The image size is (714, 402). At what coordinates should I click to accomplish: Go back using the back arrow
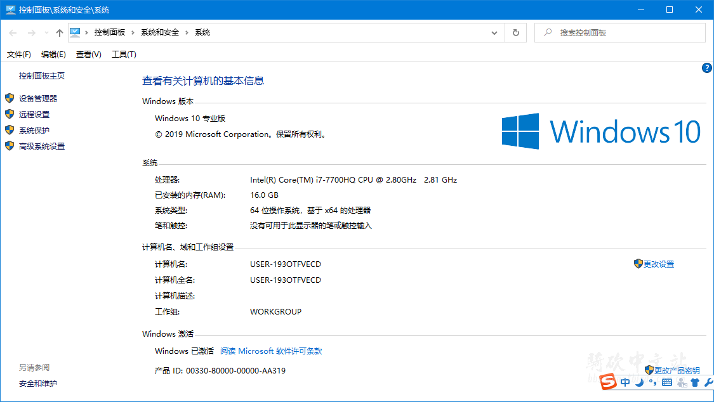[13, 33]
